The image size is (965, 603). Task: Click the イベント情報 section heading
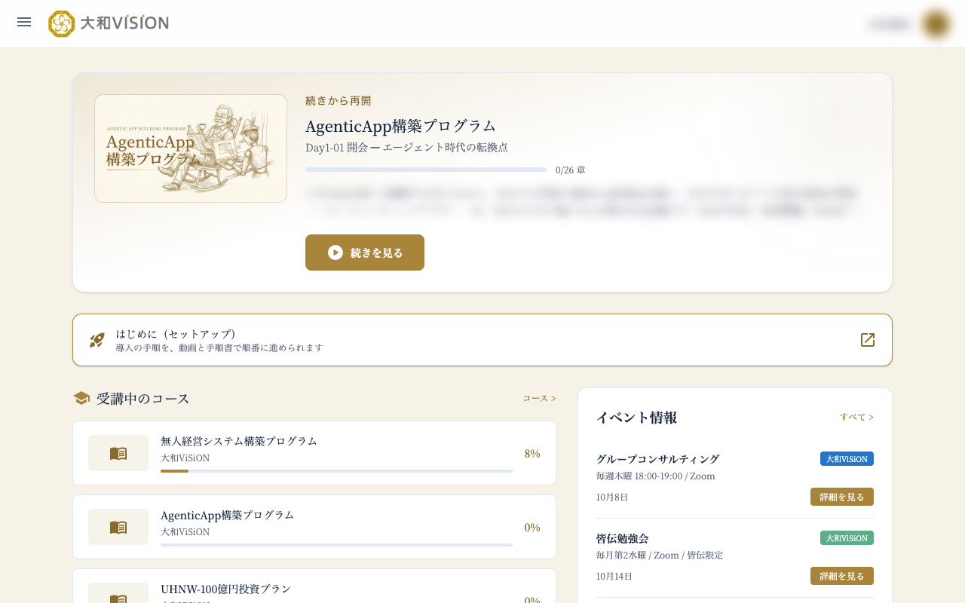(x=636, y=417)
